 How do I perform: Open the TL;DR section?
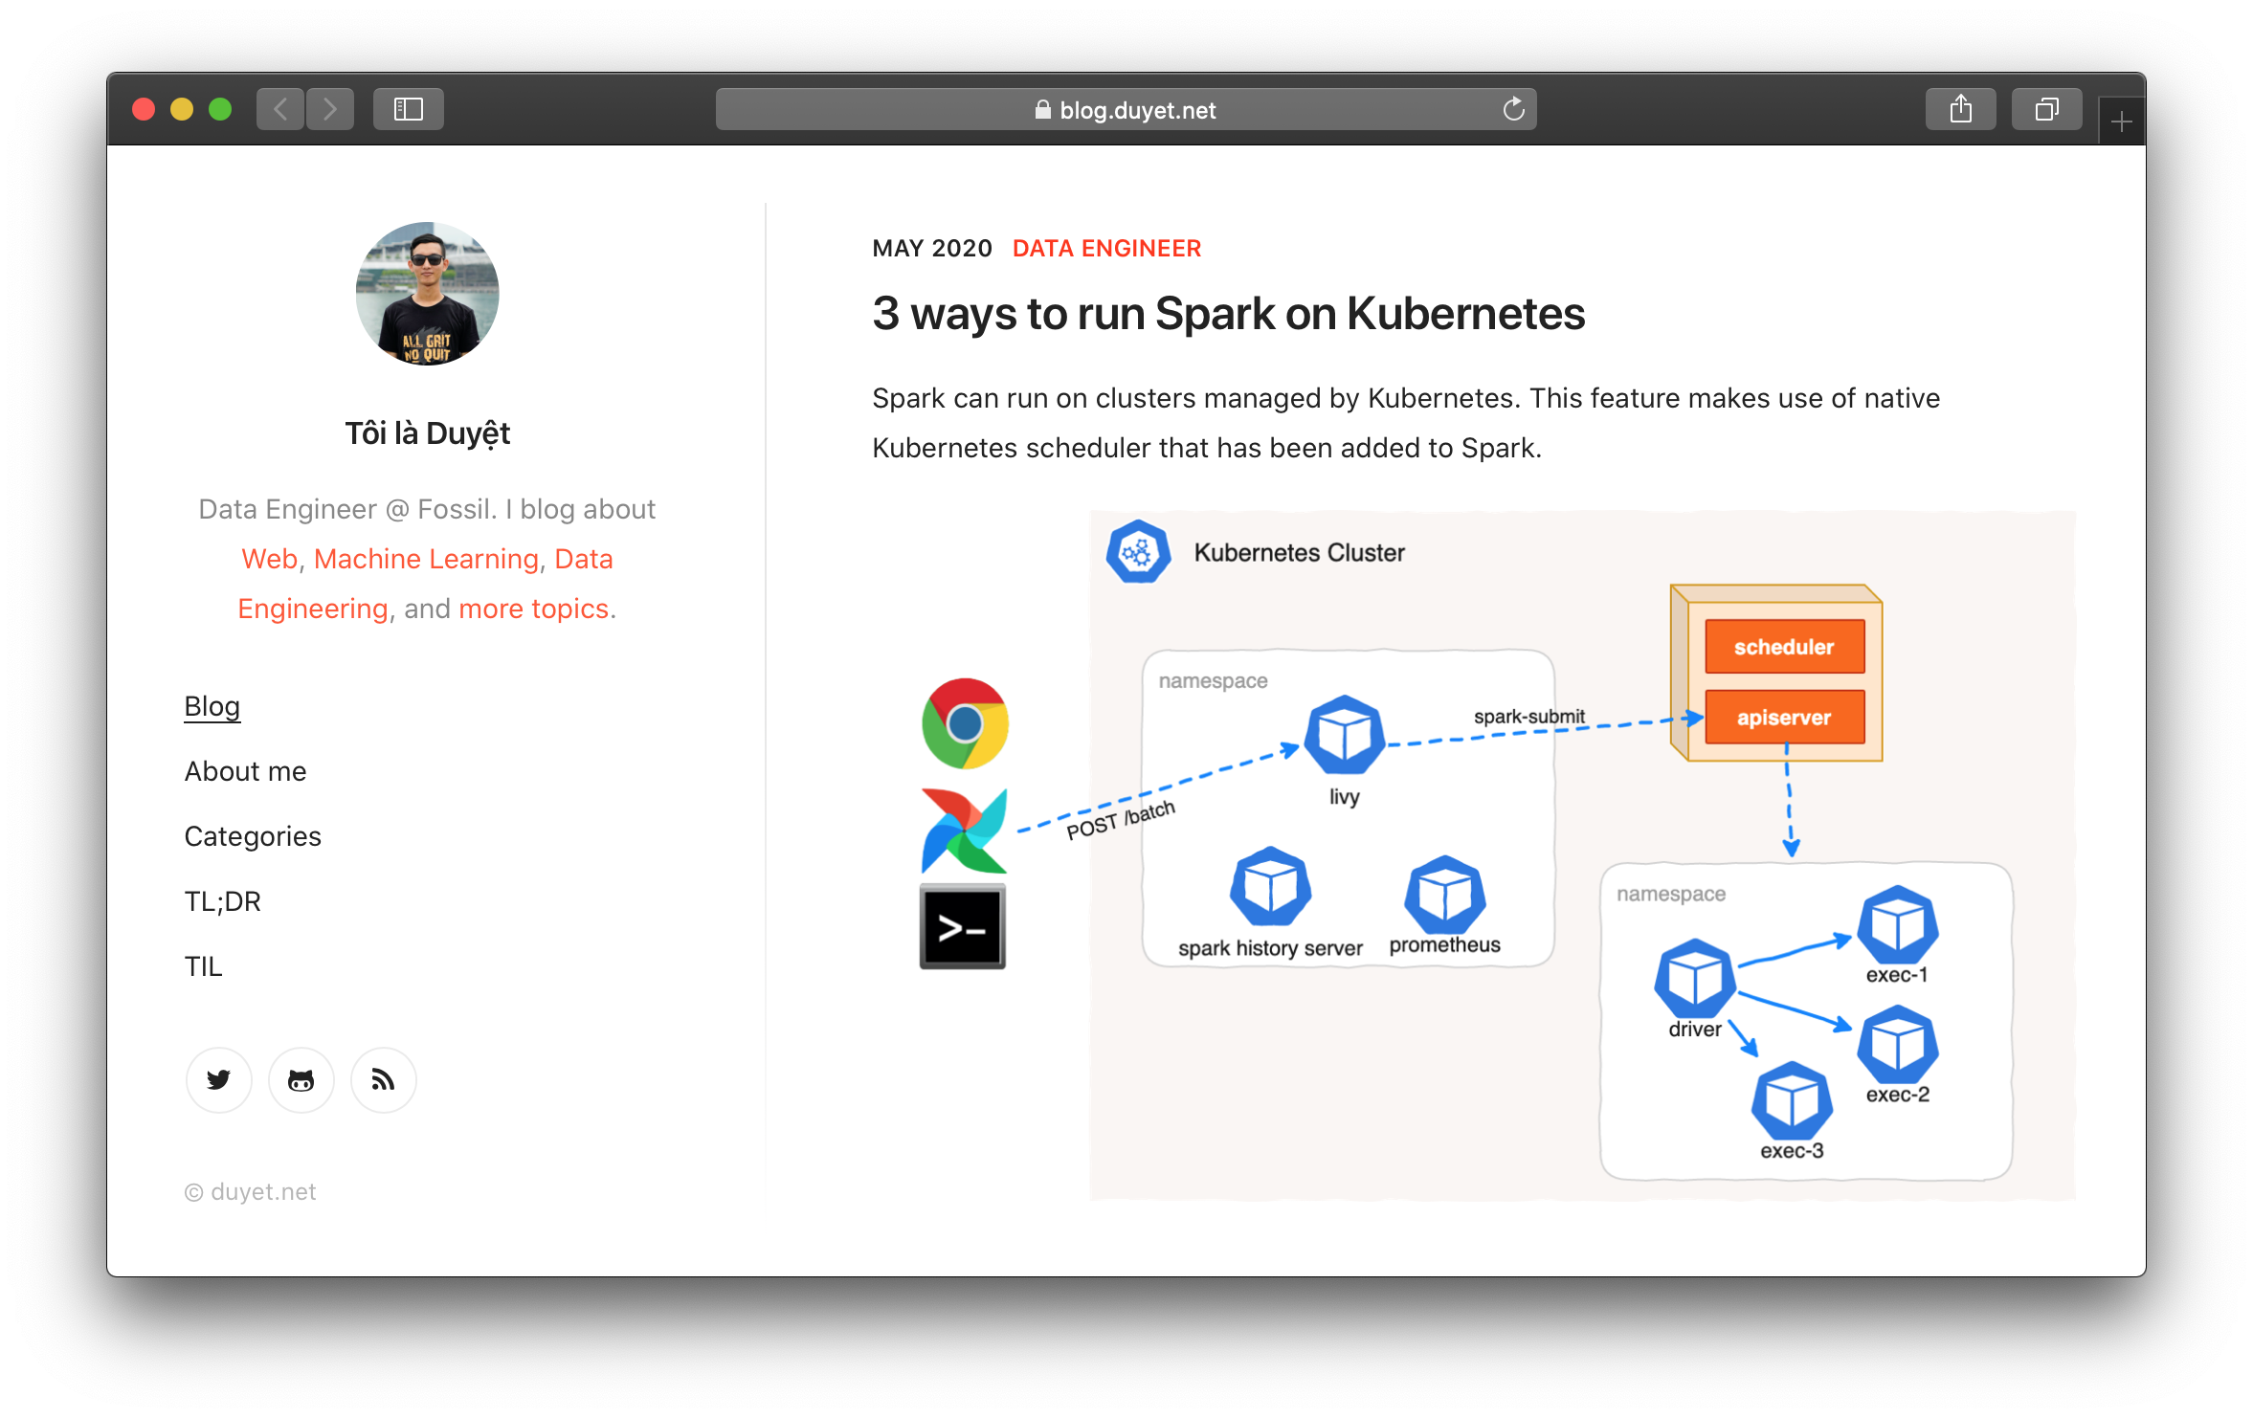point(222,901)
